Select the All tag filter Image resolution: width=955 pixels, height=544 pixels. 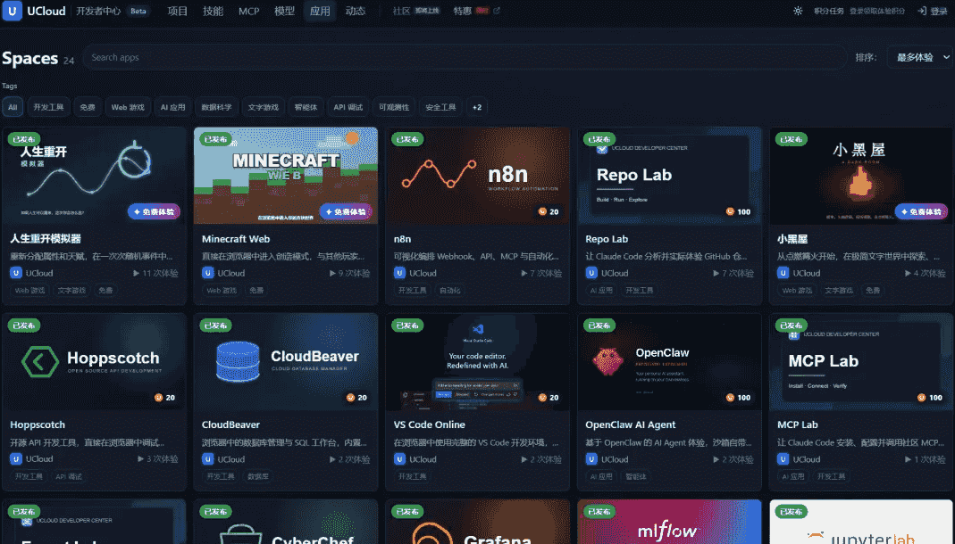tap(13, 107)
